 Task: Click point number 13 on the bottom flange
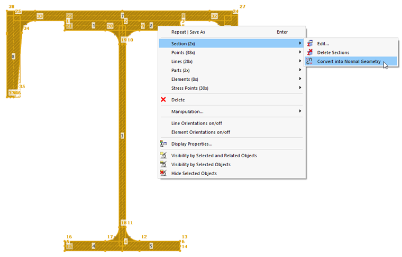click(x=185, y=237)
